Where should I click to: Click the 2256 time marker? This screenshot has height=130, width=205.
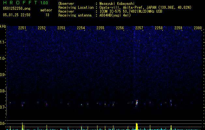click(120, 28)
